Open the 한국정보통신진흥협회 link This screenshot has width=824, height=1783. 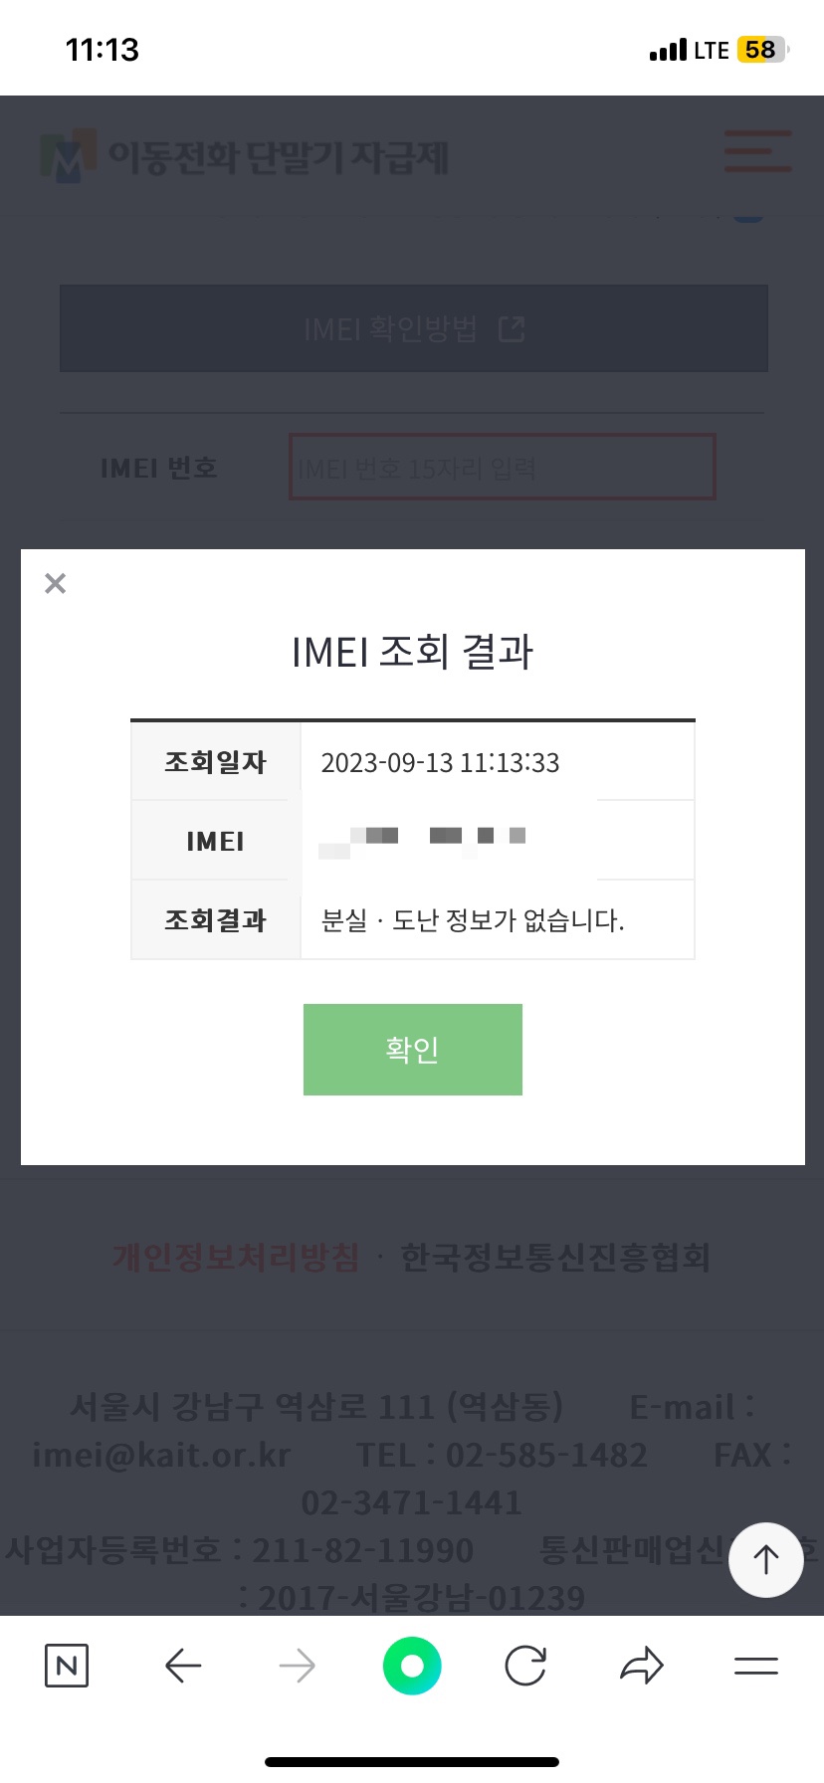click(x=555, y=1258)
